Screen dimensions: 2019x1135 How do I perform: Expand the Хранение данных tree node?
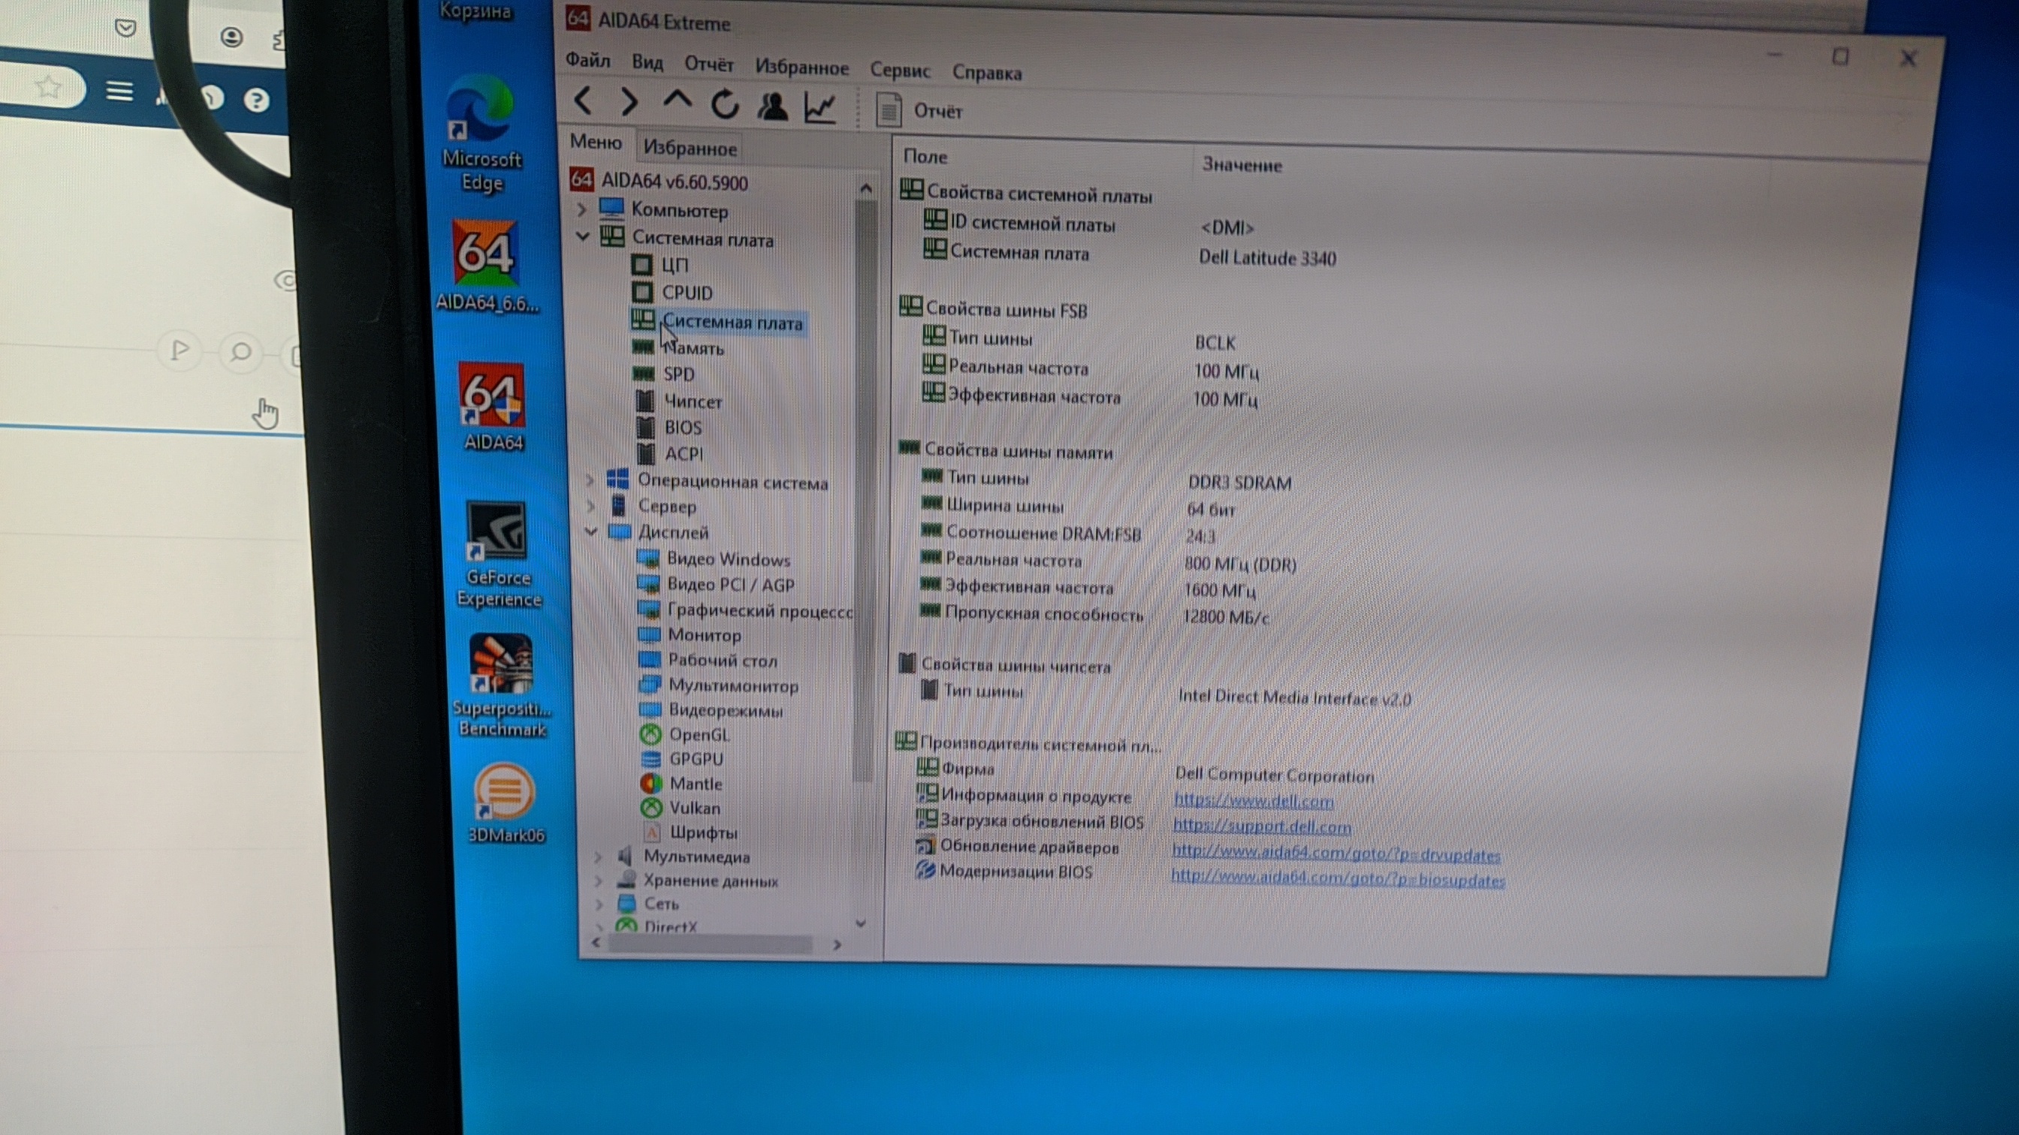[599, 880]
